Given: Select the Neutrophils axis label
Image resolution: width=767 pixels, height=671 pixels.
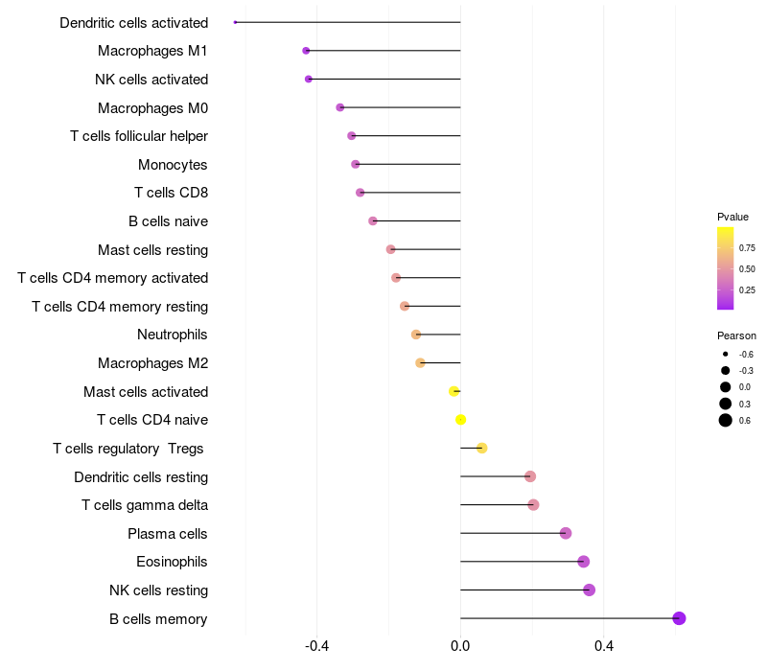Looking at the screenshot, I should coord(173,335).
